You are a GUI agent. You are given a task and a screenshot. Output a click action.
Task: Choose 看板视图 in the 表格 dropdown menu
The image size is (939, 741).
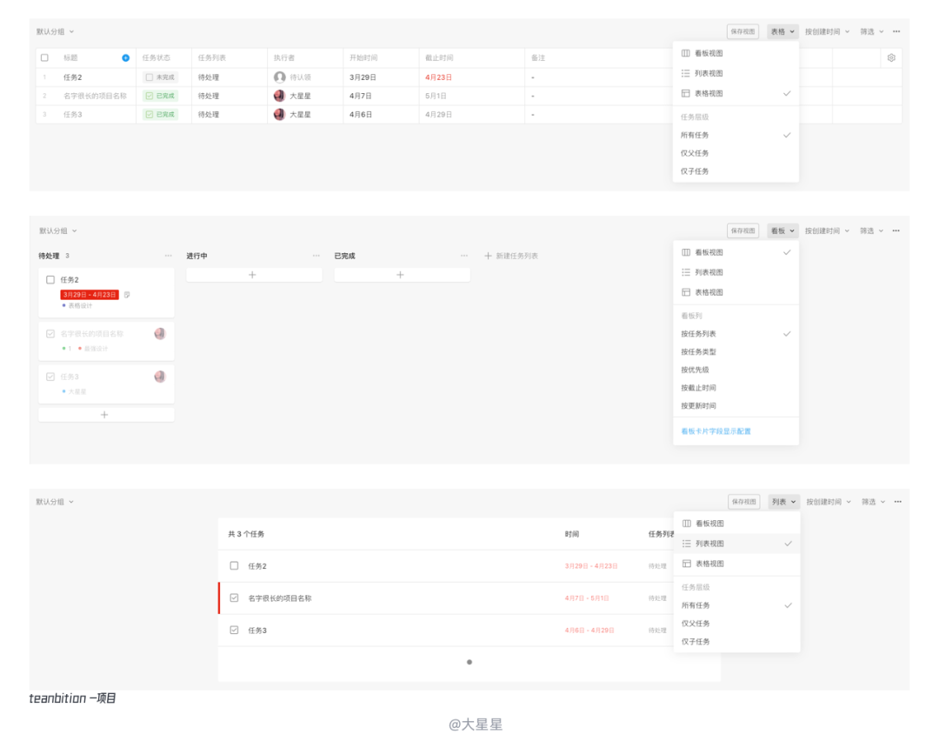736,53
